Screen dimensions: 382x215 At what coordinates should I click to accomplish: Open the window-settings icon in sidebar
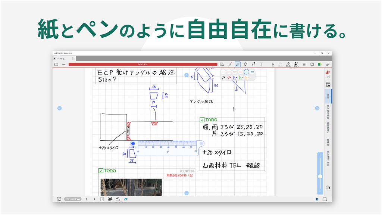point(328,85)
